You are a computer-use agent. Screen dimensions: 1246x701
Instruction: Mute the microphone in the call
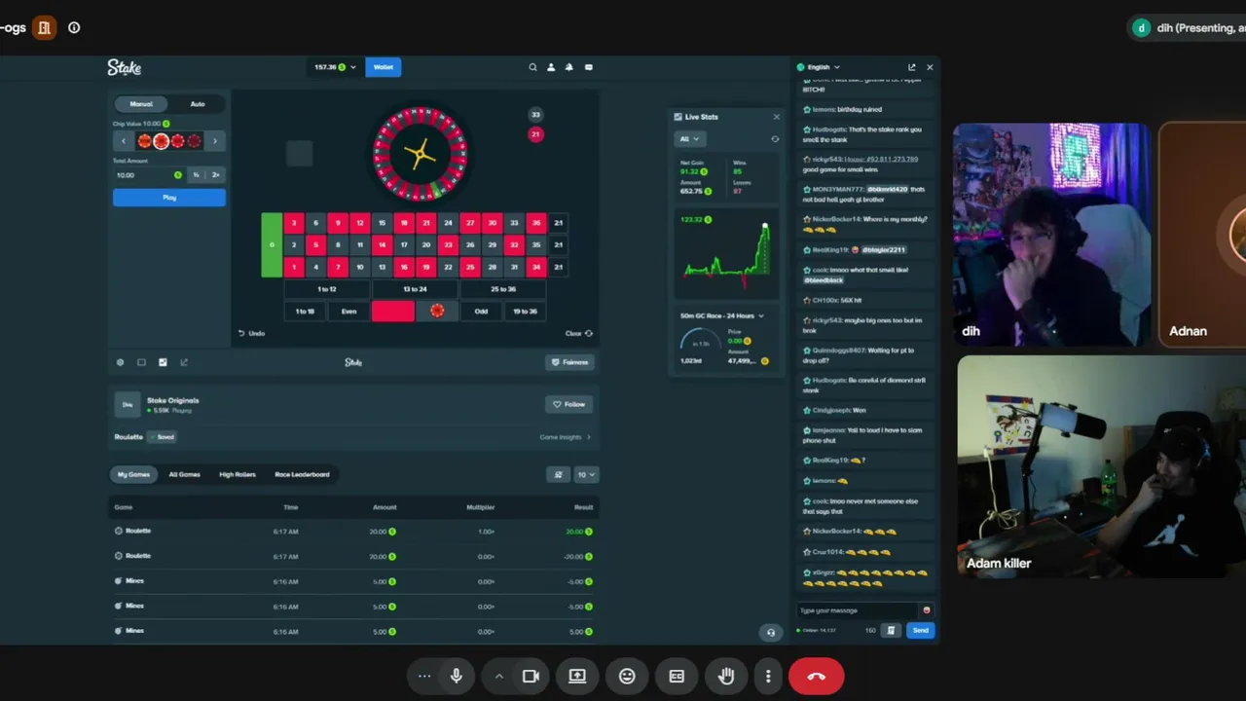[x=456, y=676]
